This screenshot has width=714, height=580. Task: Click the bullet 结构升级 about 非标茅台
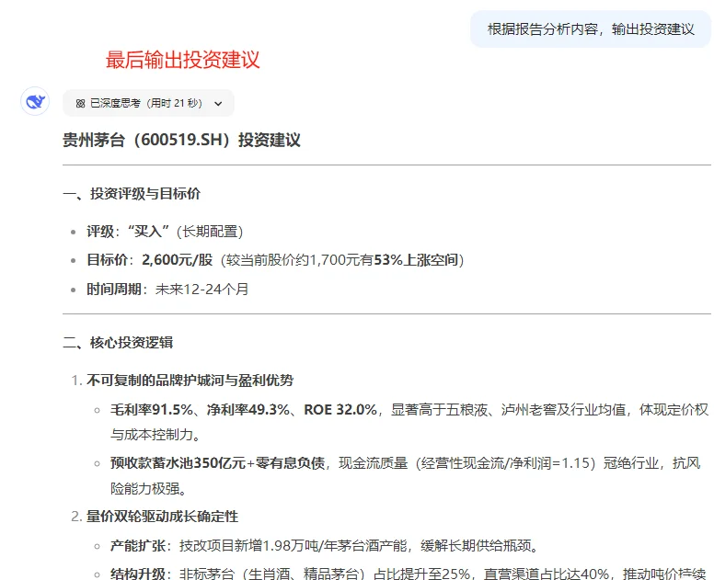coord(408,574)
